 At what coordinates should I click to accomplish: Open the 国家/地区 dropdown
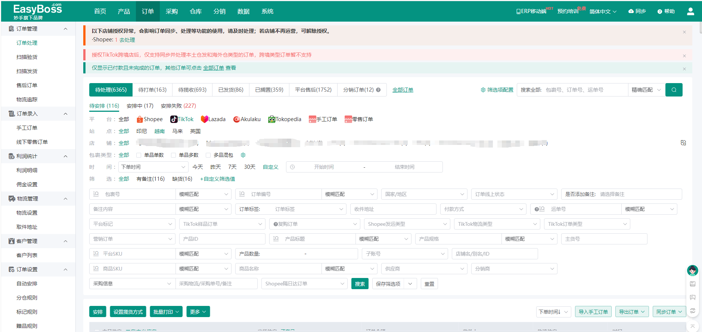(x=424, y=194)
